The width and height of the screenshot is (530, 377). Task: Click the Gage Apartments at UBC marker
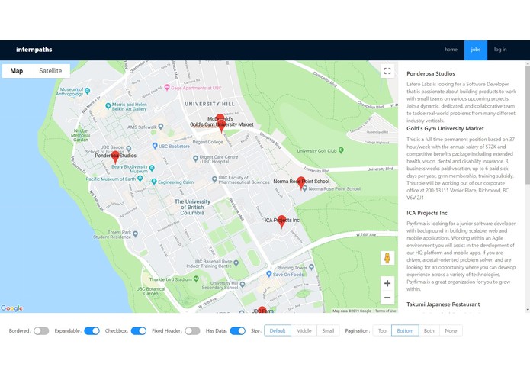(x=167, y=88)
